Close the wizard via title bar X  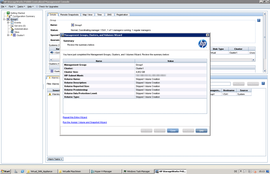pos(208,35)
